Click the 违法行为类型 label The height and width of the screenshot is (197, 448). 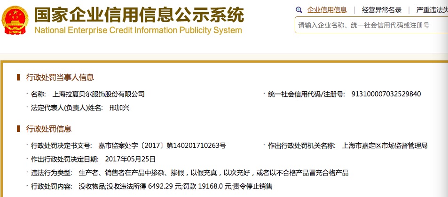51,173
